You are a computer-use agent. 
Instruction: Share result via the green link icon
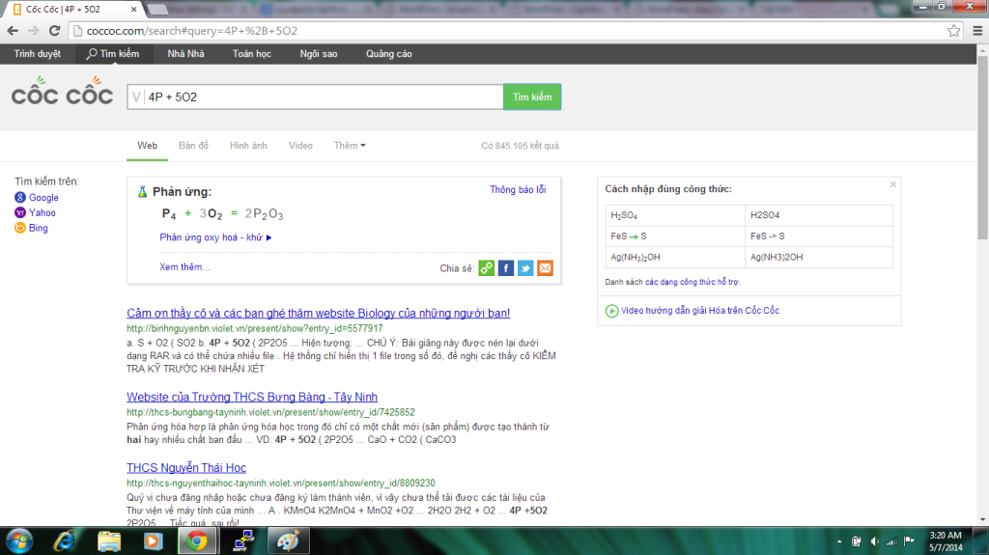point(487,268)
